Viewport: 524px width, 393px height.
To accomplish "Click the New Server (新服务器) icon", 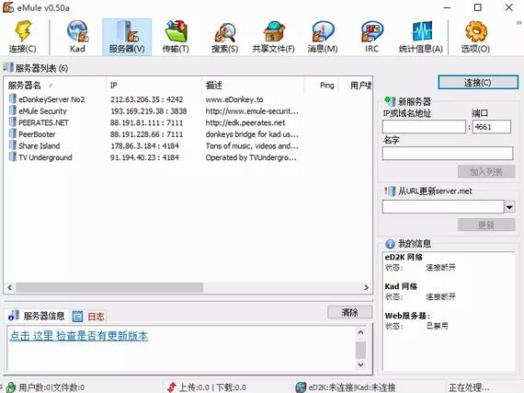I will coord(390,101).
